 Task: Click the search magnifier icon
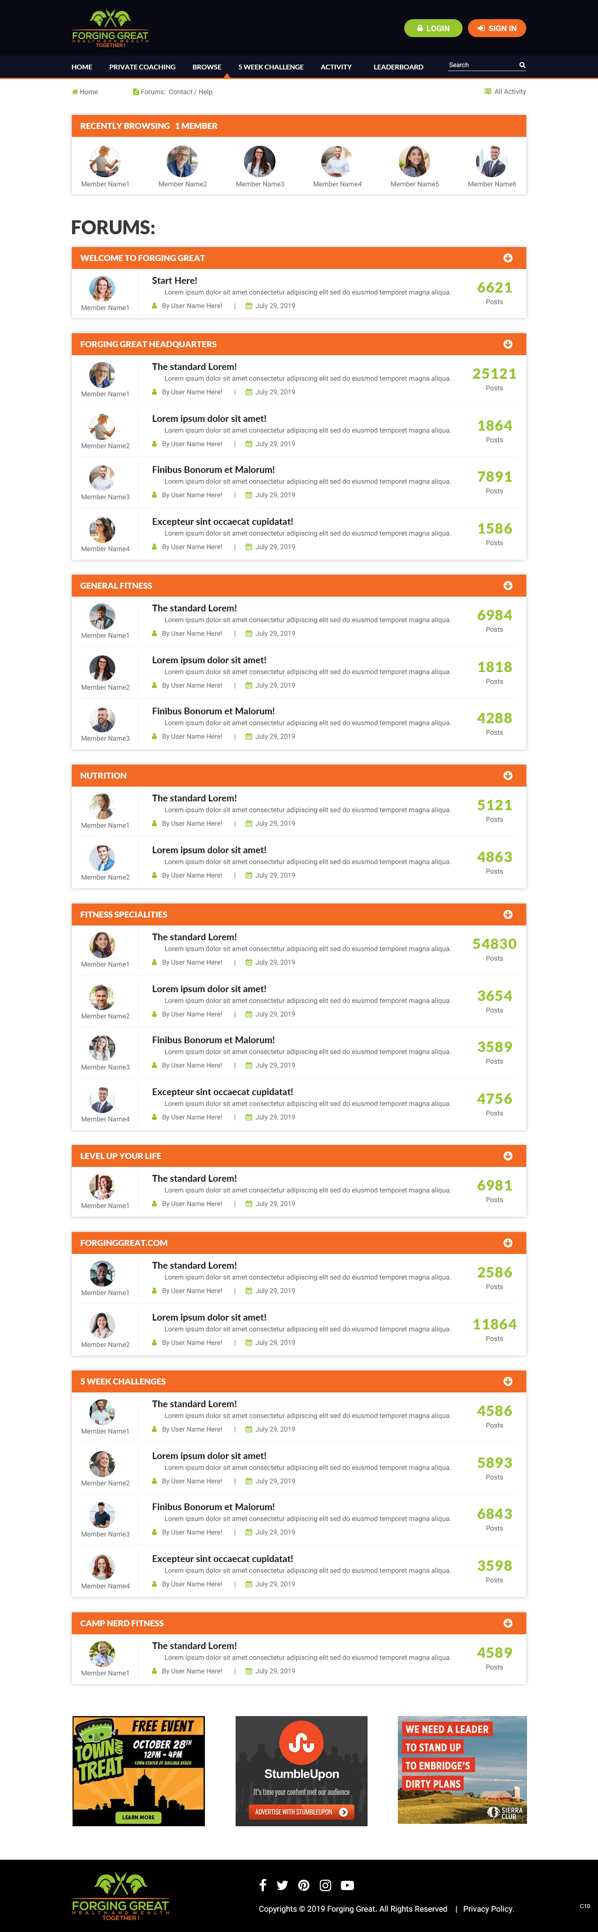[522, 65]
